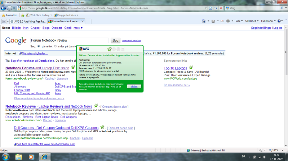This screenshot has width=288, height=161.
Task: Expand the tab list dropdown arrow
Action: coord(8,22)
